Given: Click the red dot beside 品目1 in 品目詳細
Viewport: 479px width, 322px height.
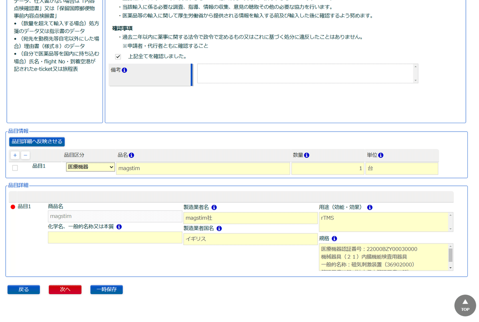Looking at the screenshot, I should [13, 207].
